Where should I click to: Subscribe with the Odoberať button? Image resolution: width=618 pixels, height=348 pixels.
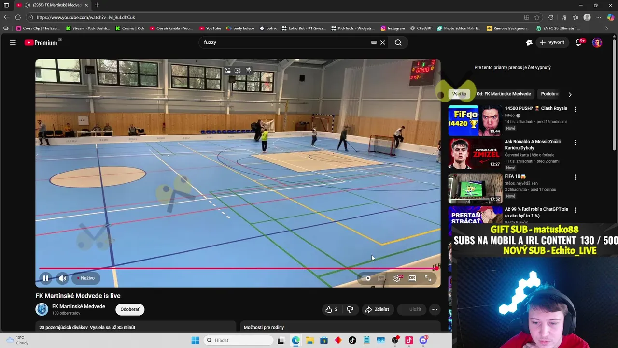130,309
